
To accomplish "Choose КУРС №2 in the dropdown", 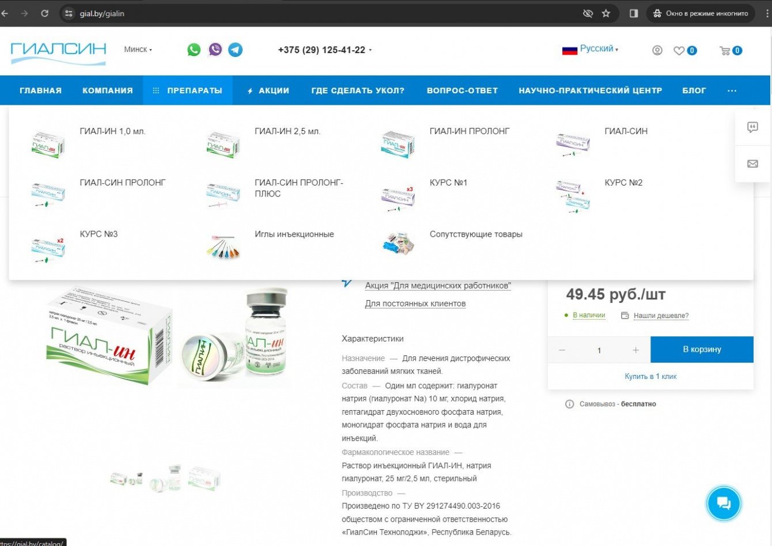I will 623,183.
